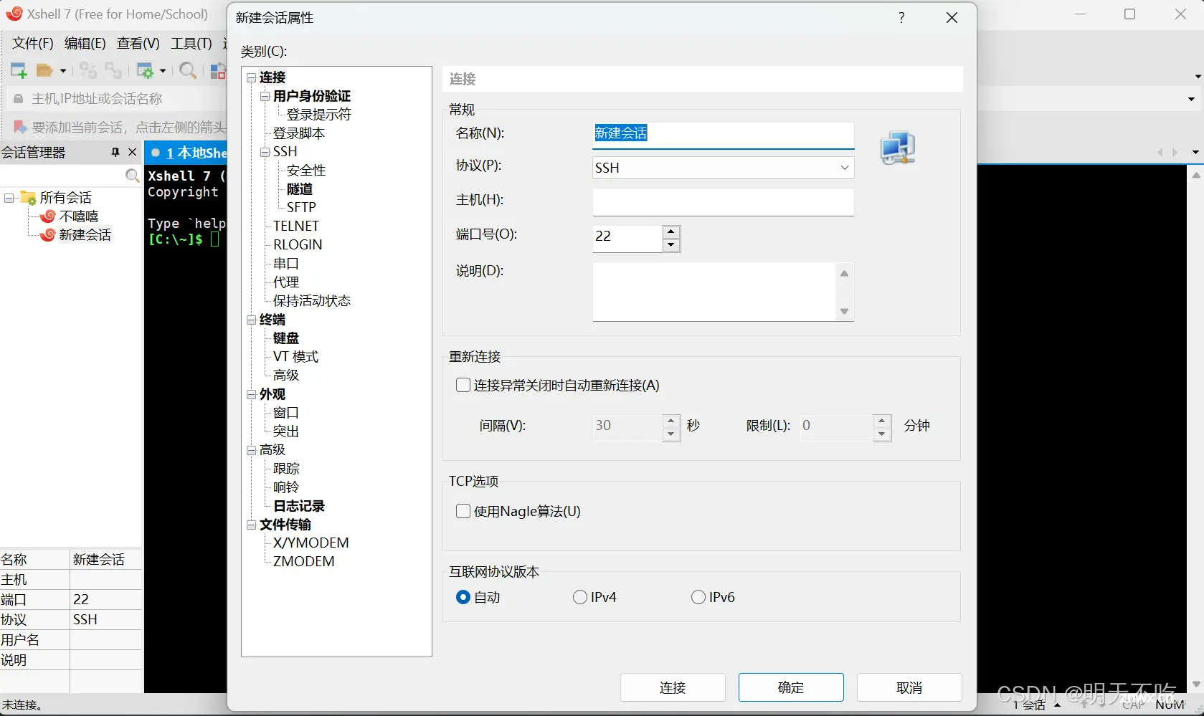Select the 不嘻嘻 session in session manager
This screenshot has height=716, width=1204.
[79, 216]
